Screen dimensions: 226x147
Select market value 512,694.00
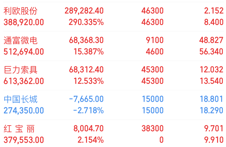[x=24, y=51]
